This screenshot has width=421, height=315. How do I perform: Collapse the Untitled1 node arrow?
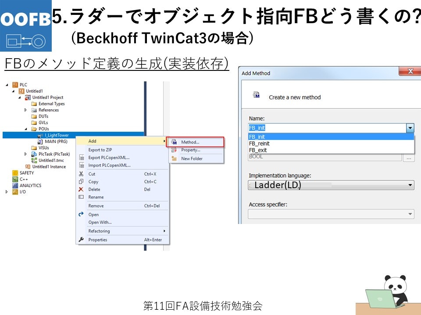13,91
